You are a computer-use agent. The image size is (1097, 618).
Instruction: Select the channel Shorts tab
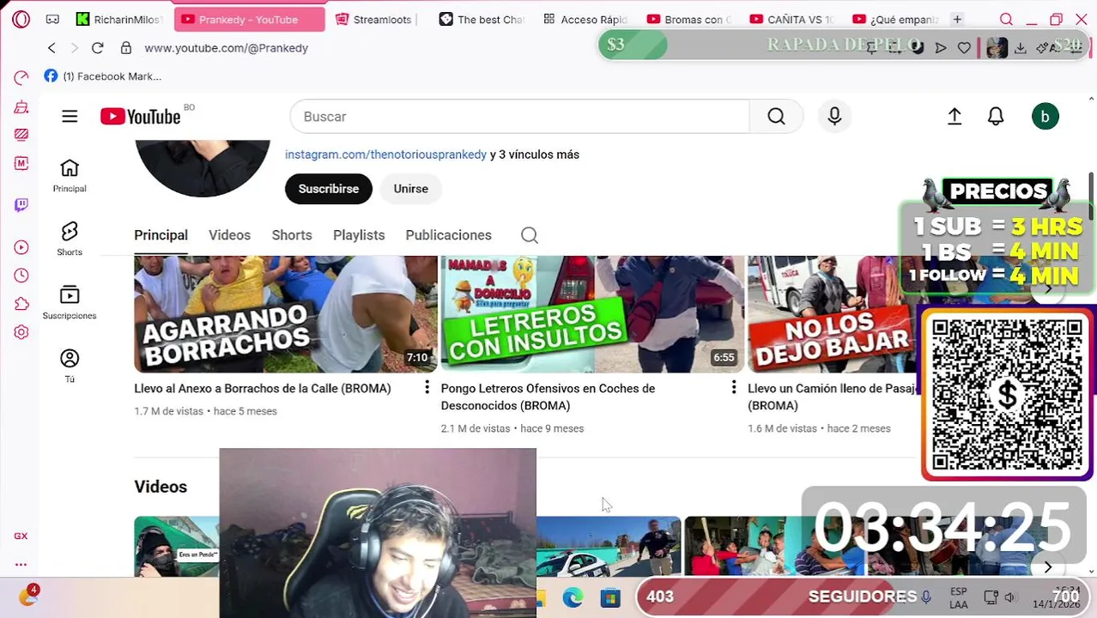[292, 235]
